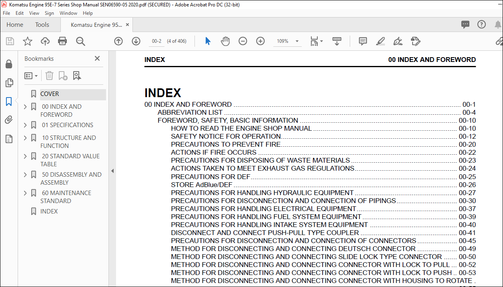Open the content layers panel icon
This screenshot has height=287, width=503.
point(9,139)
